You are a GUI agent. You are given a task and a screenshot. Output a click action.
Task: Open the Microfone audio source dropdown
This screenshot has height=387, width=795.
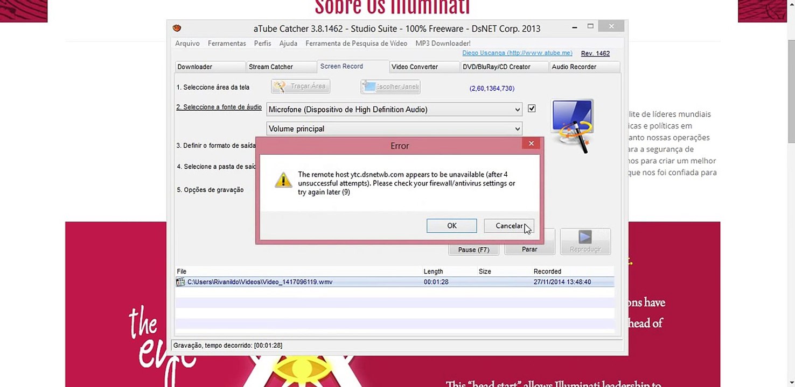(394, 109)
